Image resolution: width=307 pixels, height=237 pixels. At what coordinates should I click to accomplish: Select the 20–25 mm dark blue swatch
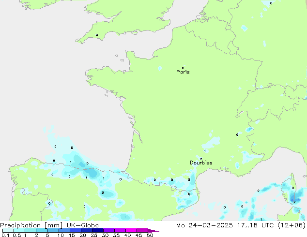(86, 231)
